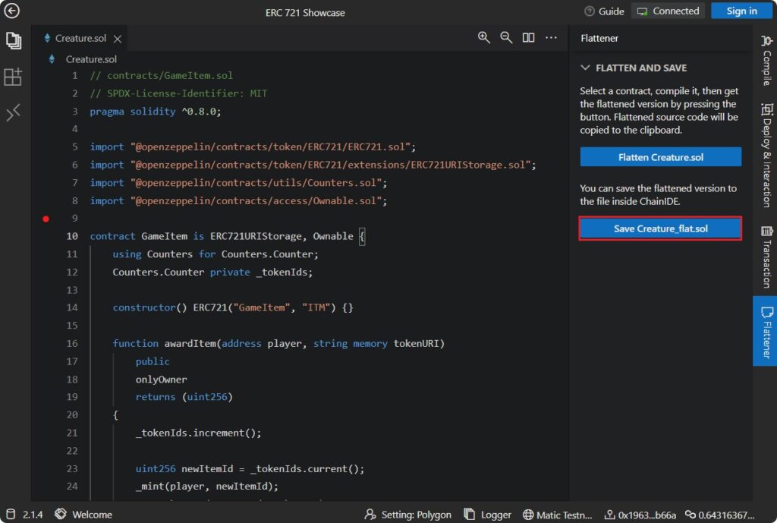Screen dimensions: 777x523
Task: Click the zoom in magnifier icon
Action: click(483, 38)
